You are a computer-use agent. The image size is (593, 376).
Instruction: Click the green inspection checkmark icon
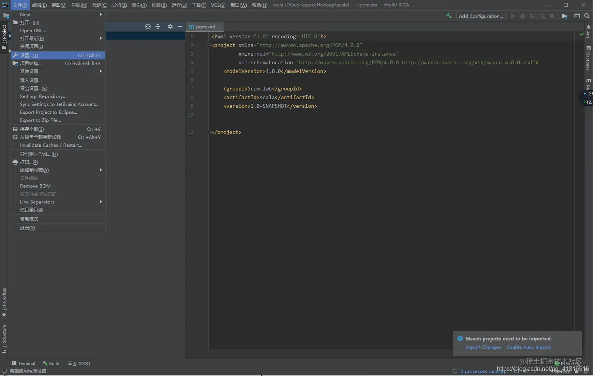click(582, 35)
